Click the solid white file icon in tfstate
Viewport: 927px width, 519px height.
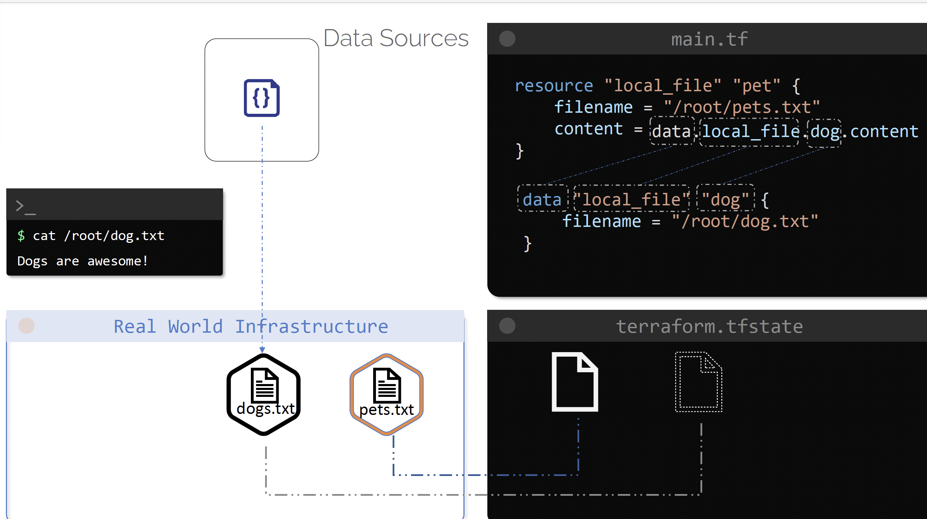click(575, 382)
